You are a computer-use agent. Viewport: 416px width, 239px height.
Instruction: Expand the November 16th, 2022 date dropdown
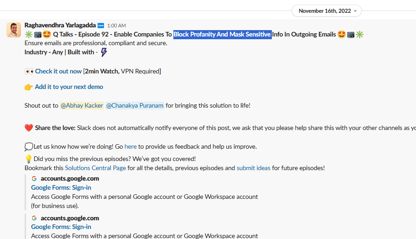pyautogui.click(x=326, y=11)
